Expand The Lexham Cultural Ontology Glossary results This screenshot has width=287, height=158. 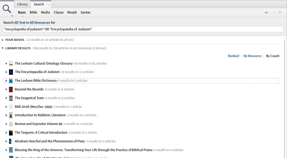pyautogui.click(x=6, y=63)
